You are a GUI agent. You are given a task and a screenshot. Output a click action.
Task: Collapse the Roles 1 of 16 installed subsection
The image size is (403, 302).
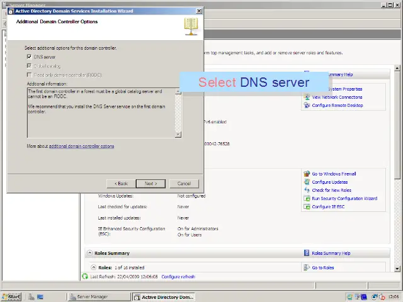coord(94,267)
